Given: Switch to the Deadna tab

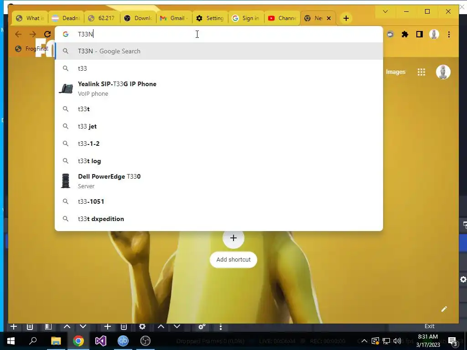Looking at the screenshot, I should [66, 18].
